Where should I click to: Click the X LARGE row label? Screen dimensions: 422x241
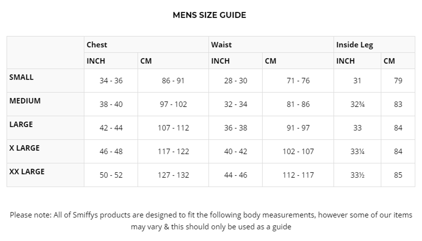[x=24, y=148]
